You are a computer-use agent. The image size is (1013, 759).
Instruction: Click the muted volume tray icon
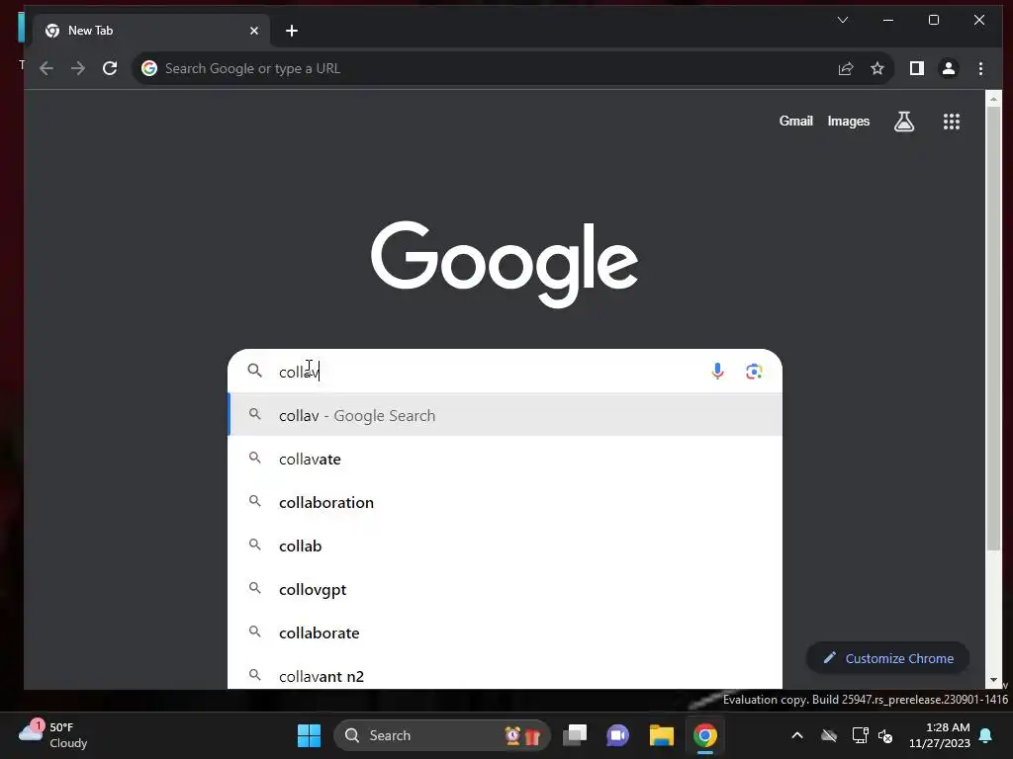pos(885,735)
